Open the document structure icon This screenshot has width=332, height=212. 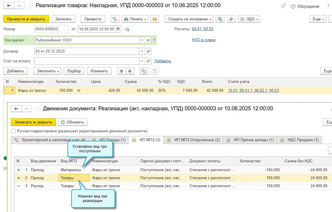(220, 19)
